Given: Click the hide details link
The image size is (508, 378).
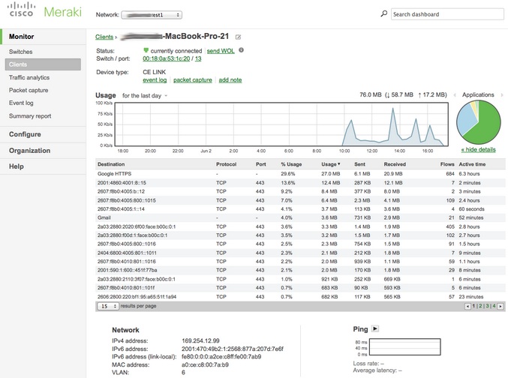Looking at the screenshot, I should 479,151.
